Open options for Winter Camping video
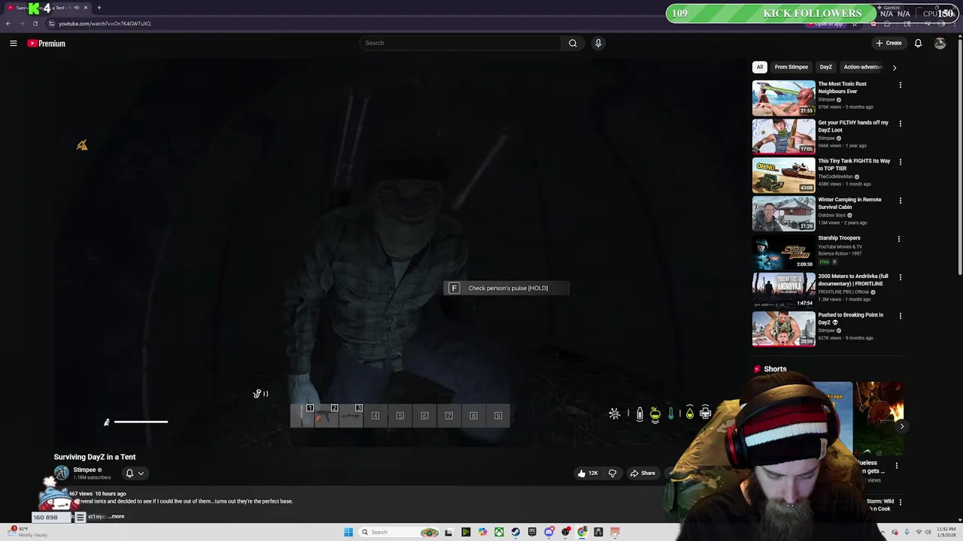Viewport: 963px width, 541px height. 900,201
